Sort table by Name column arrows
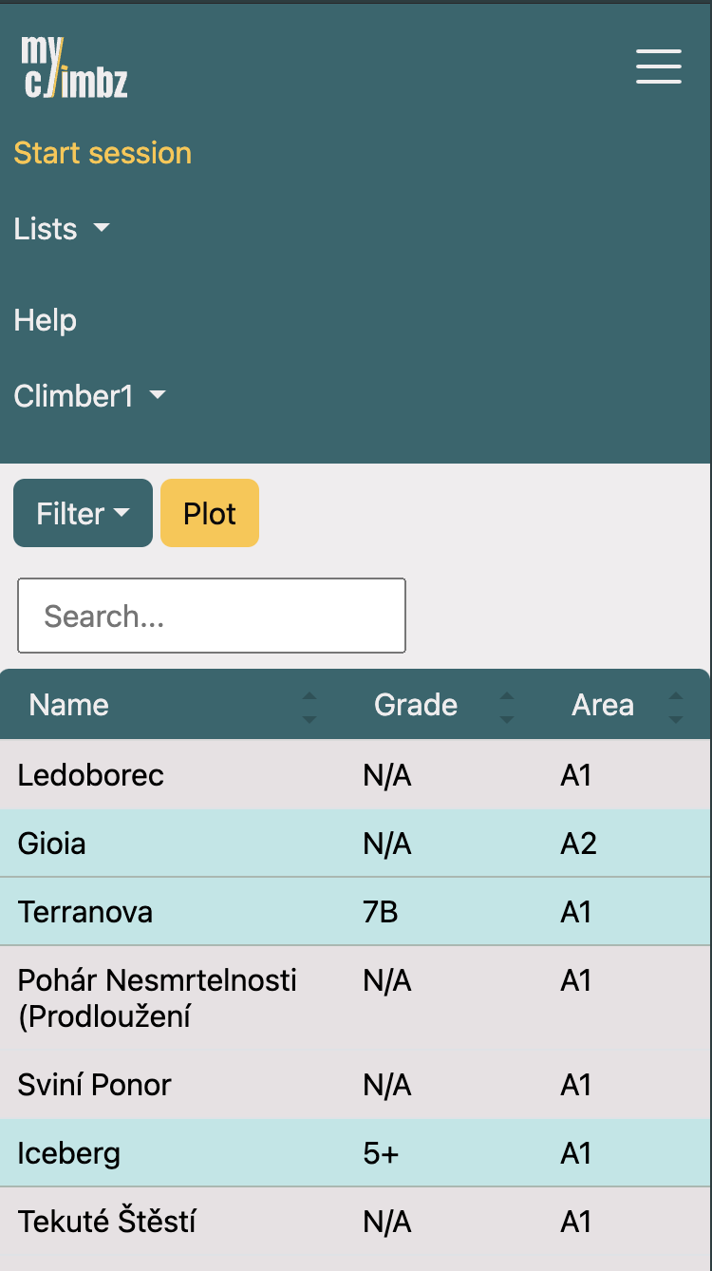 pyautogui.click(x=309, y=707)
